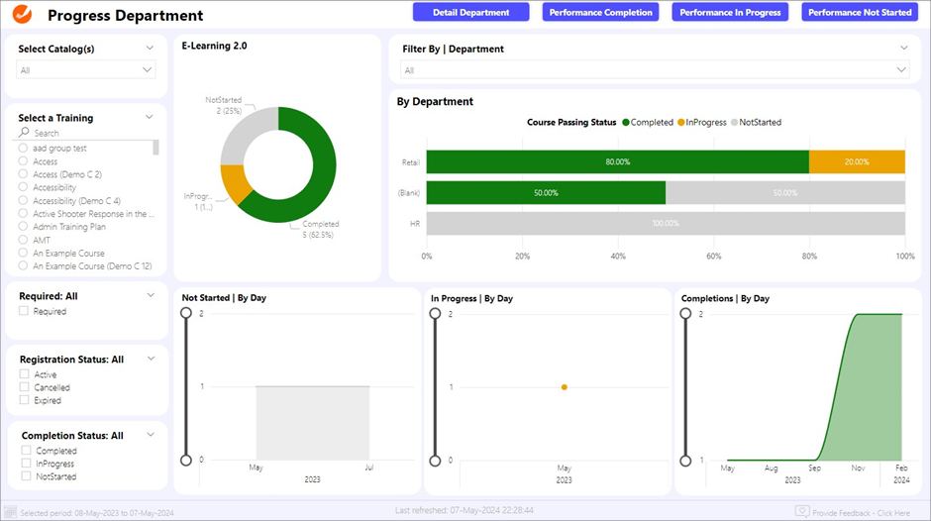
Task: Go to Detail Department page
Action: click(470, 12)
